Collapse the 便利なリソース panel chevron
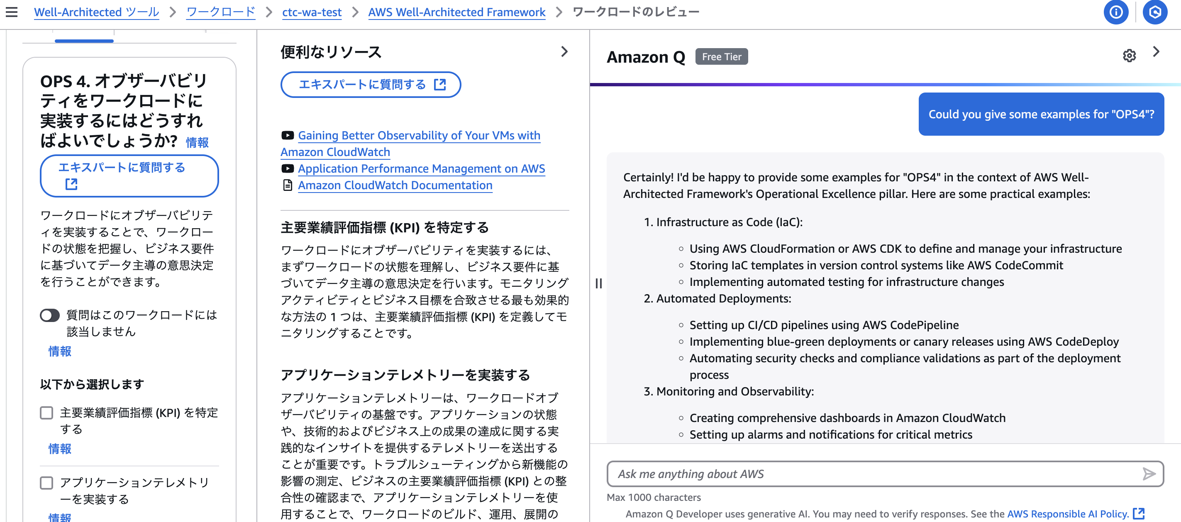 coord(564,52)
